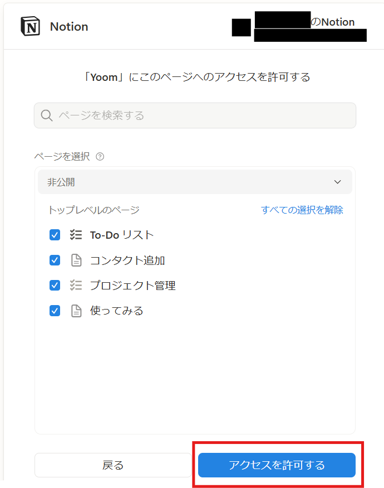Click the Notion title text
The image size is (384, 488).
pos(69,27)
